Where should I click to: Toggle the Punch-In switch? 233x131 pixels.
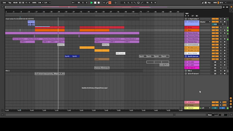point(135,3)
